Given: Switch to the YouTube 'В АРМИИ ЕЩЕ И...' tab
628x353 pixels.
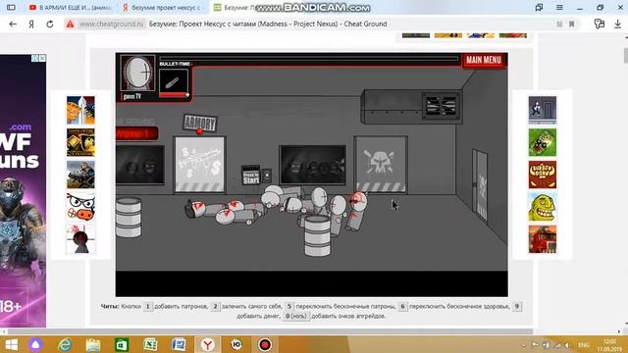Looking at the screenshot, I should (x=70, y=7).
